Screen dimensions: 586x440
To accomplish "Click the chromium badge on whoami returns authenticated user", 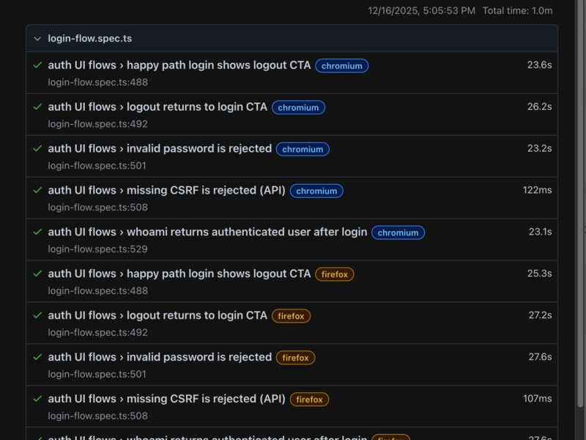I will 398,232.
